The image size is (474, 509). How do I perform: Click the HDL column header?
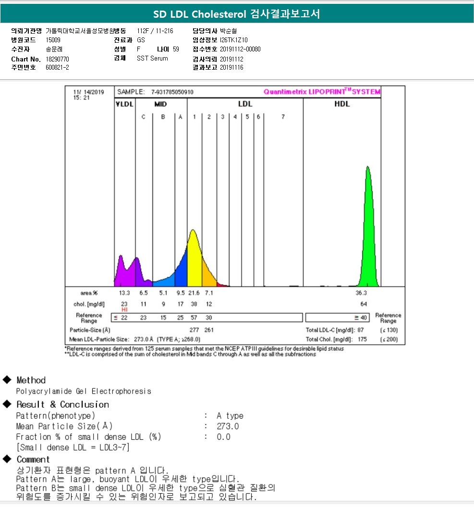(x=342, y=104)
